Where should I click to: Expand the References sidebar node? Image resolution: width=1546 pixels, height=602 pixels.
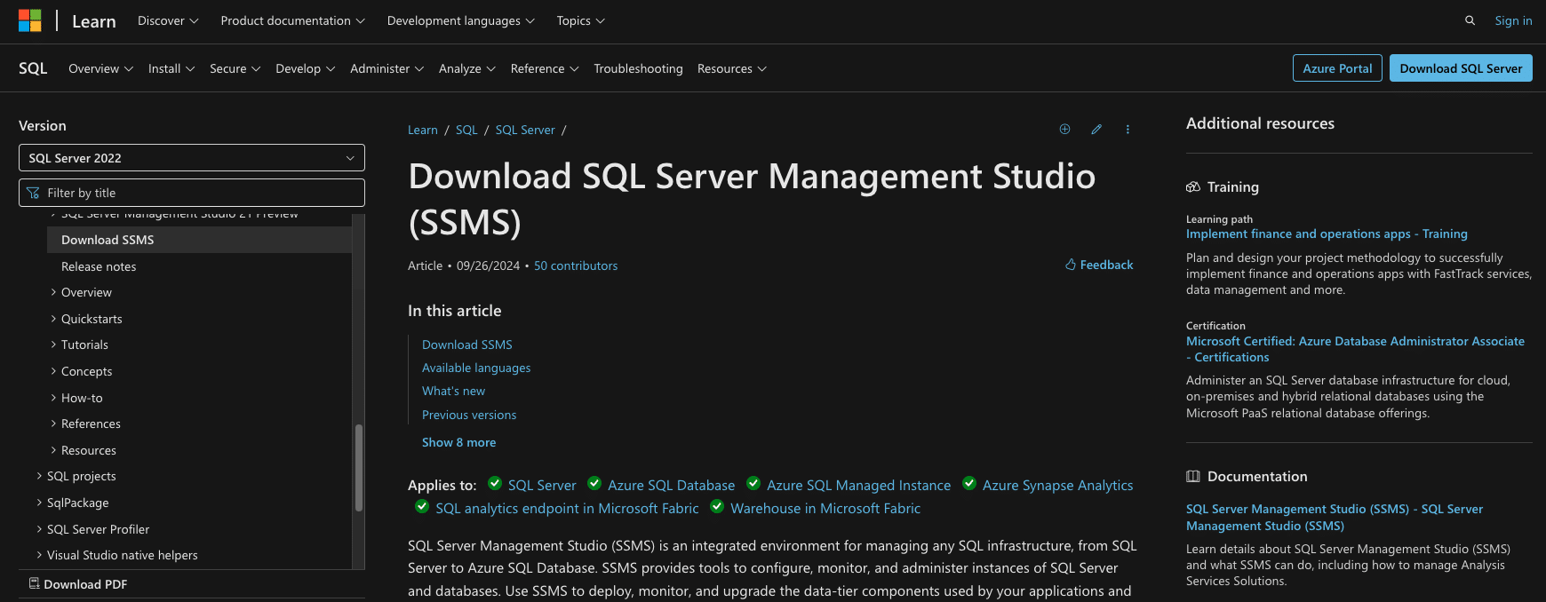[x=85, y=424]
